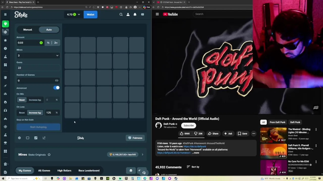Subscribe to Daft Punk channel
The height and width of the screenshot is (181, 323).
[x=189, y=125]
